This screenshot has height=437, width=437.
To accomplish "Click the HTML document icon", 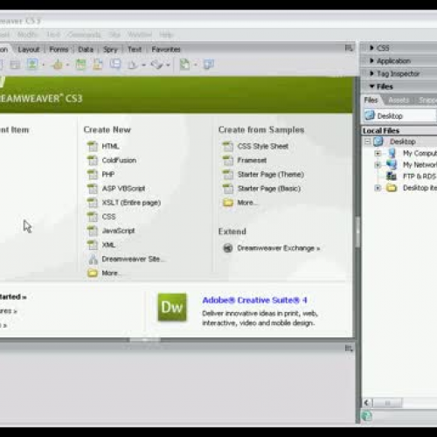I will tap(93, 146).
